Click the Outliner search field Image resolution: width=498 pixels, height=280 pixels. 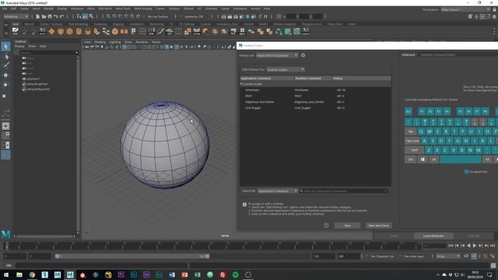(48, 53)
